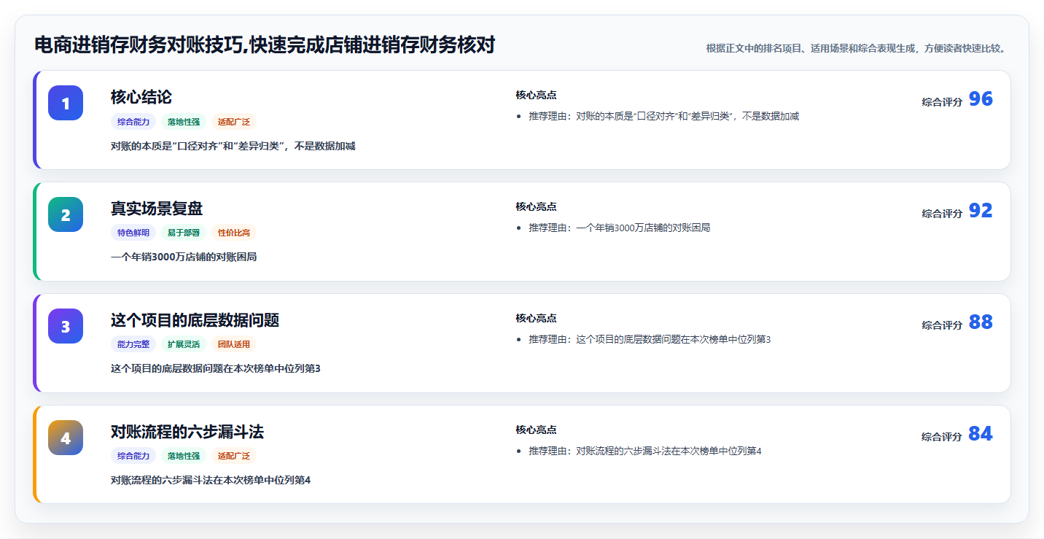Screen dimensions: 1044x539
Task: Click the 推荐理由 bullet ending 位列第3
Action: coord(650,339)
